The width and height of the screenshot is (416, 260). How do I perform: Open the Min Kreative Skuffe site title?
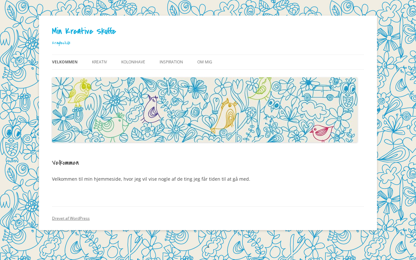coord(84,31)
